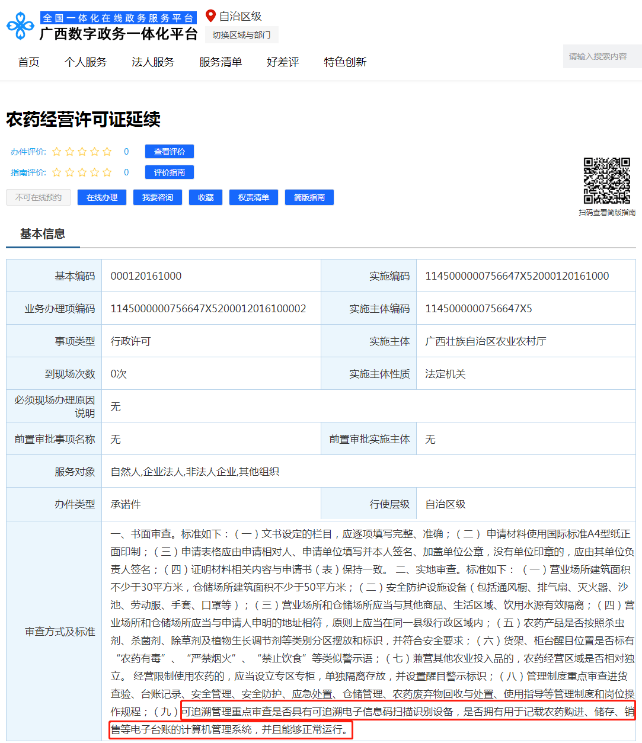Viewport: 642px width, 743px height.
Task: Select fifth star in 办件评价 rating
Action: pos(107,152)
